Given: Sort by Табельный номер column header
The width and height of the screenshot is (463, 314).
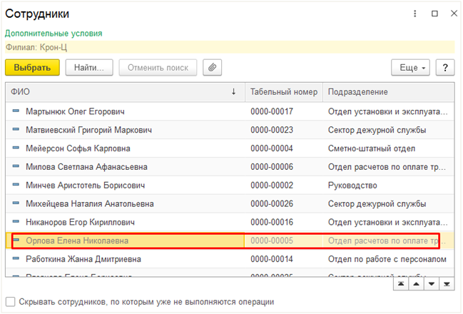Looking at the screenshot, I should (282, 92).
